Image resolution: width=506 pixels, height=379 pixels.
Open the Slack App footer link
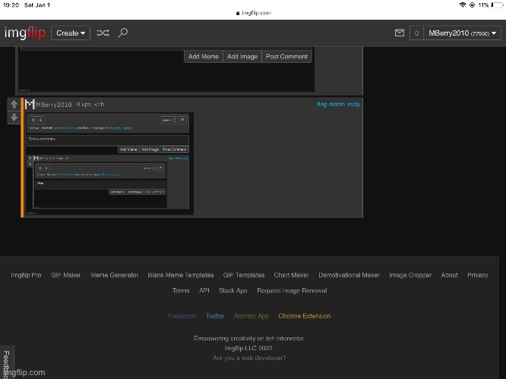point(233,290)
